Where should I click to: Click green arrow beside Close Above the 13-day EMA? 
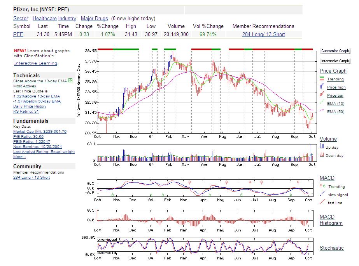point(69,81)
